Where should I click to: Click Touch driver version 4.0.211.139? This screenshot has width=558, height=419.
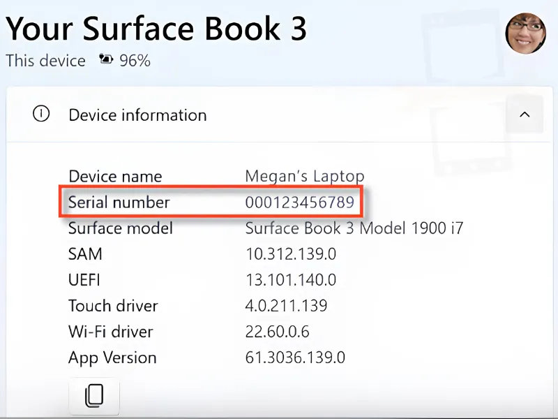(x=286, y=306)
